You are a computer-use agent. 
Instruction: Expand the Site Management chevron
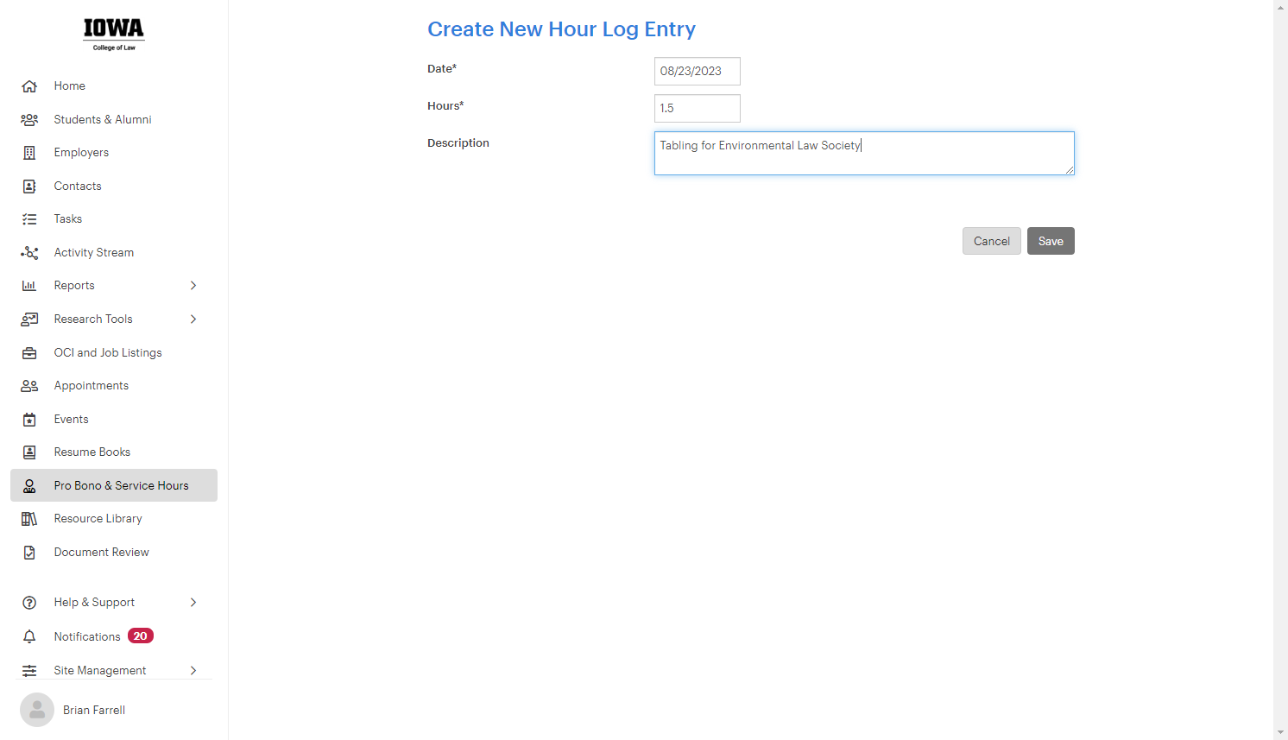[193, 671]
